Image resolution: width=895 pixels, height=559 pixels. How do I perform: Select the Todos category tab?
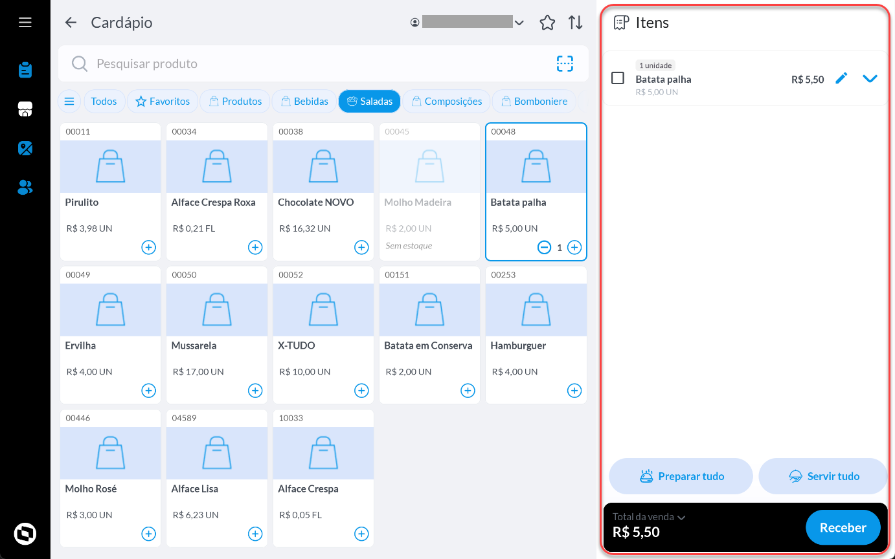(104, 102)
